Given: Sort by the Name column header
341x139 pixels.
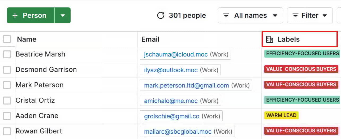Looking at the screenshot, I should pos(27,39).
